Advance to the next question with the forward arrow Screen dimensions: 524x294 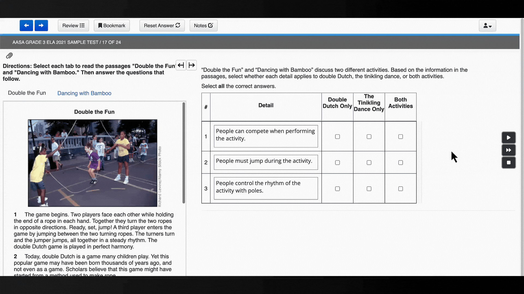(41, 26)
